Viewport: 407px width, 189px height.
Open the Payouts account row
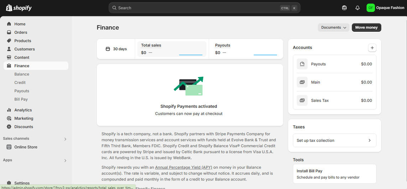(334, 64)
